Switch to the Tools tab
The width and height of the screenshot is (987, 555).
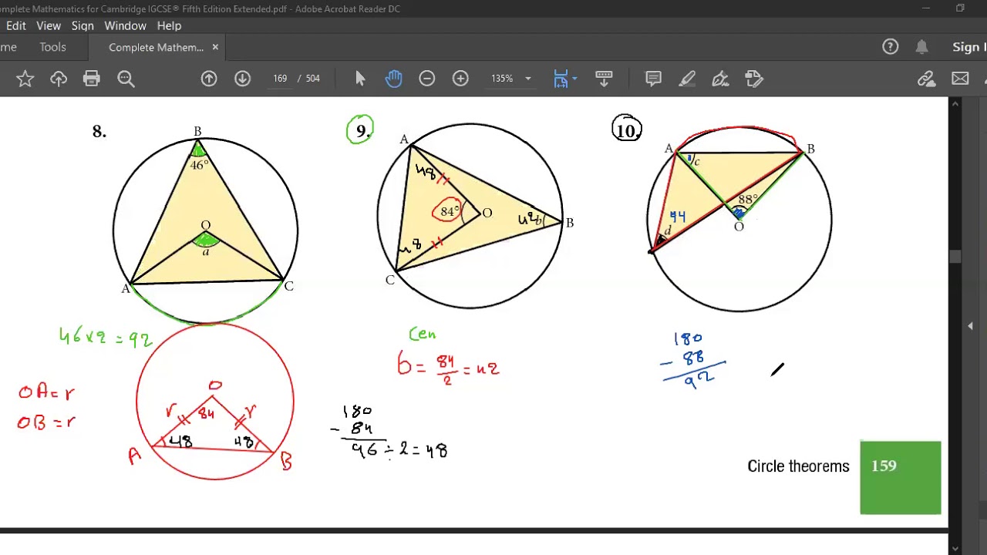coord(52,47)
